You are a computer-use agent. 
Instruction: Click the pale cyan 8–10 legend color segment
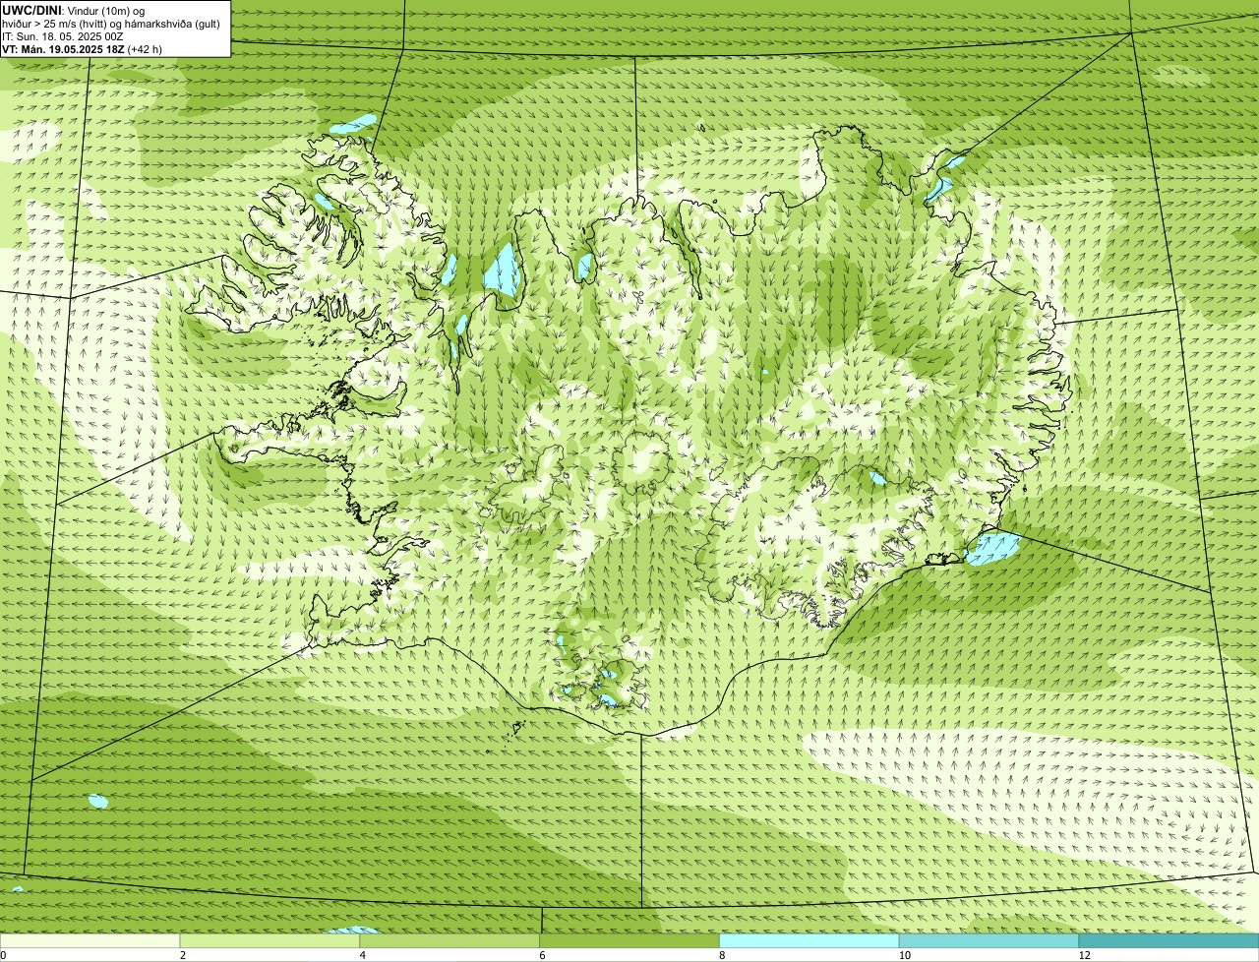(x=809, y=941)
